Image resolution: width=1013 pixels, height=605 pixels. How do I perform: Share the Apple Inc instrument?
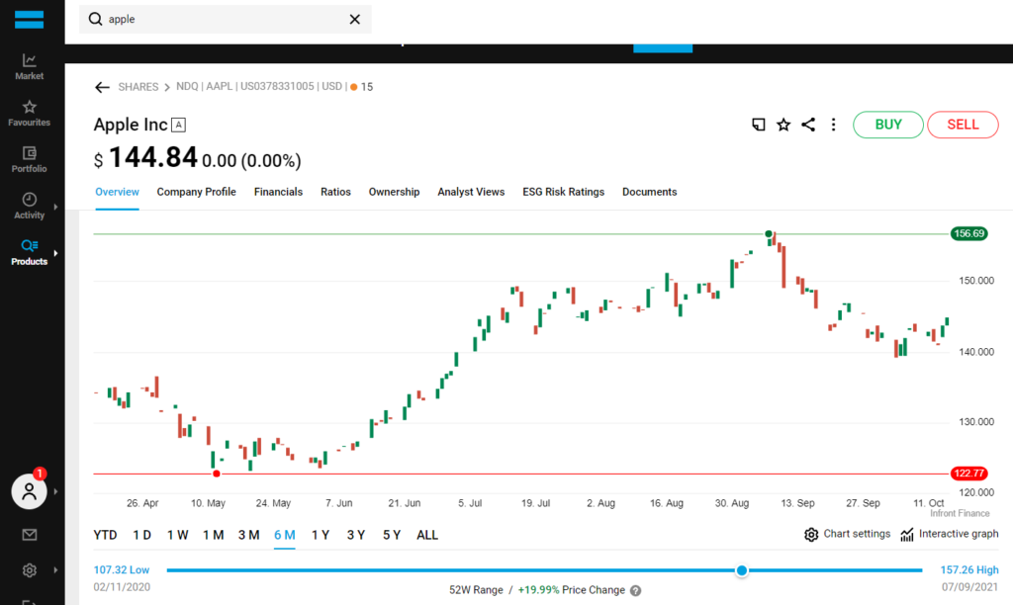point(808,125)
